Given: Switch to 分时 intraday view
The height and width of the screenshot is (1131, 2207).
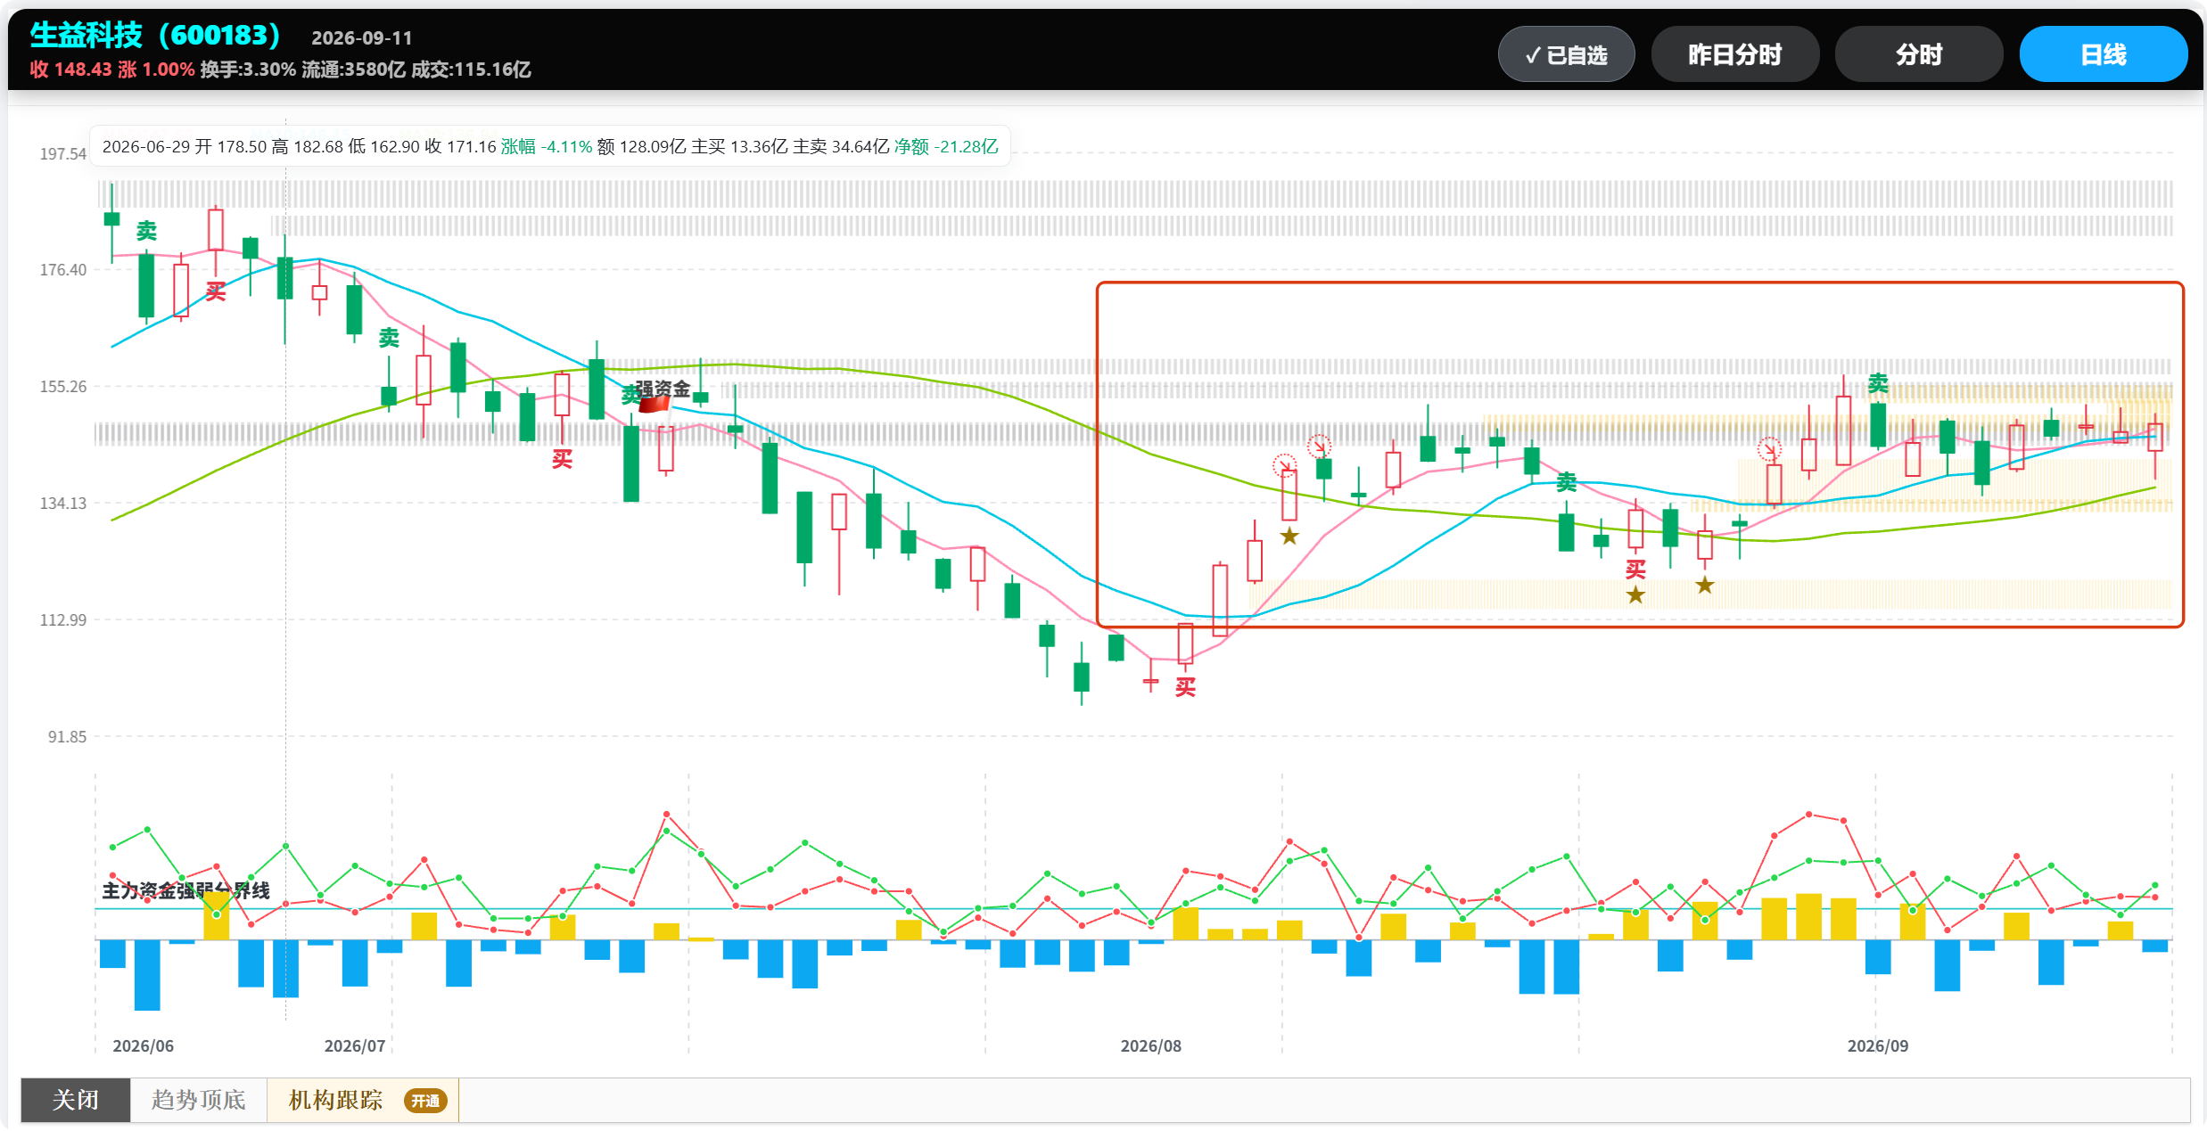Looking at the screenshot, I should 1919,54.
